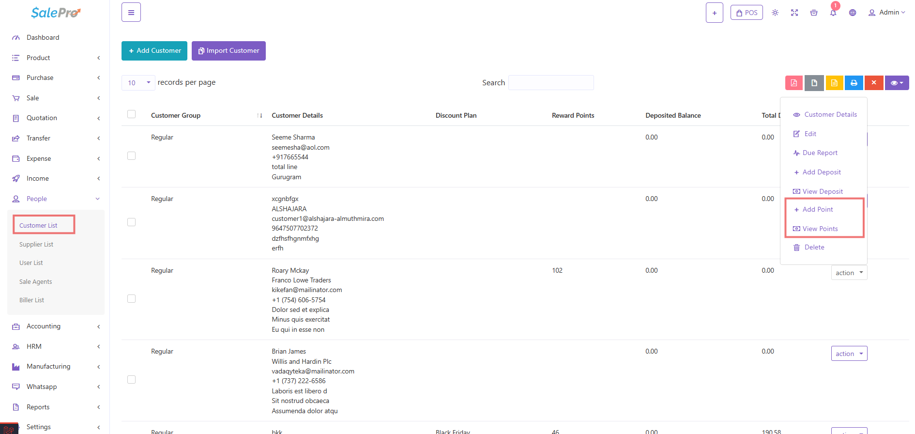Toggle fullscreen mode icon in header
Viewport: 915px width, 434px height.
coord(794,13)
